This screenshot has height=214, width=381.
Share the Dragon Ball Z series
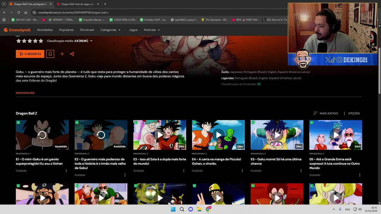tap(72, 54)
